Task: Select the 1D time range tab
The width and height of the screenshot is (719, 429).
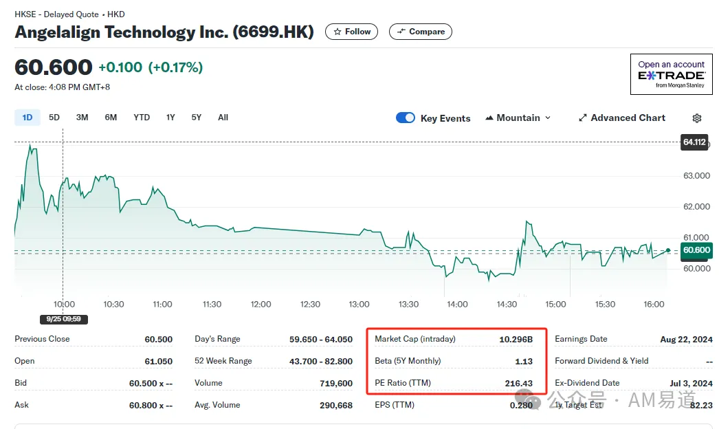Action: point(27,118)
